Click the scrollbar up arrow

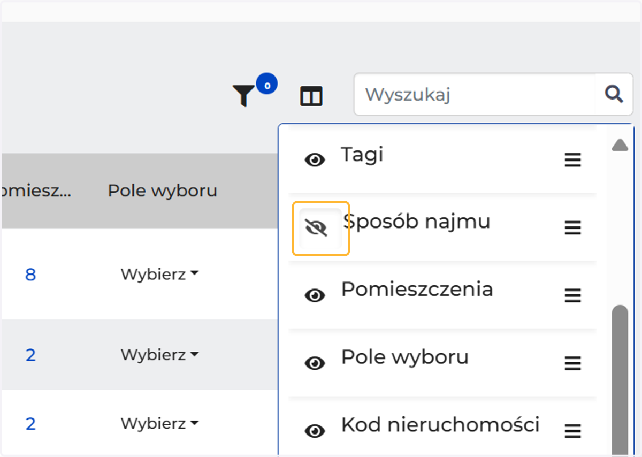click(x=620, y=145)
